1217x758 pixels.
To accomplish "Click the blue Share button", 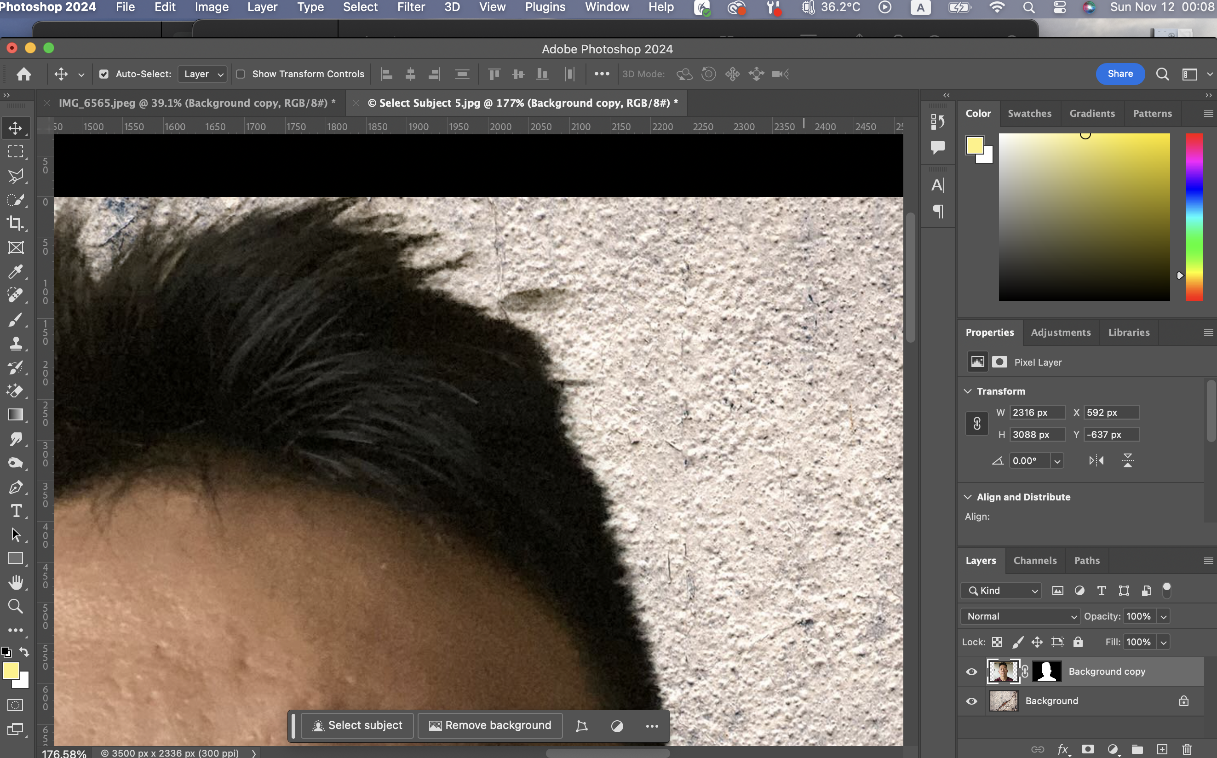I will pos(1120,74).
